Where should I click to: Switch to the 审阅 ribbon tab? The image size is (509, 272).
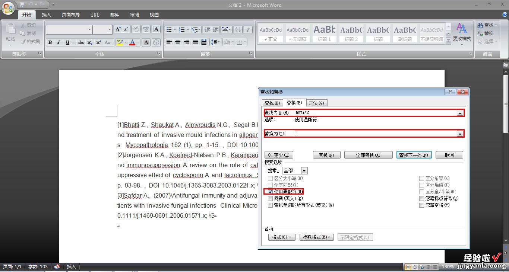pyautogui.click(x=135, y=15)
